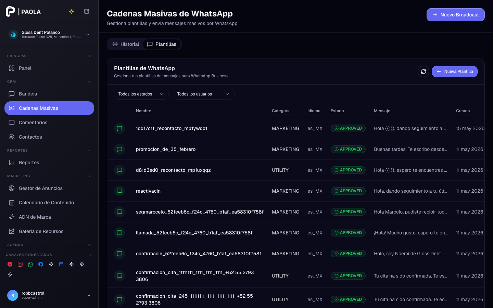The width and height of the screenshot is (493, 308).
Task: Collapse the REPORTES section
Action: coord(89,151)
